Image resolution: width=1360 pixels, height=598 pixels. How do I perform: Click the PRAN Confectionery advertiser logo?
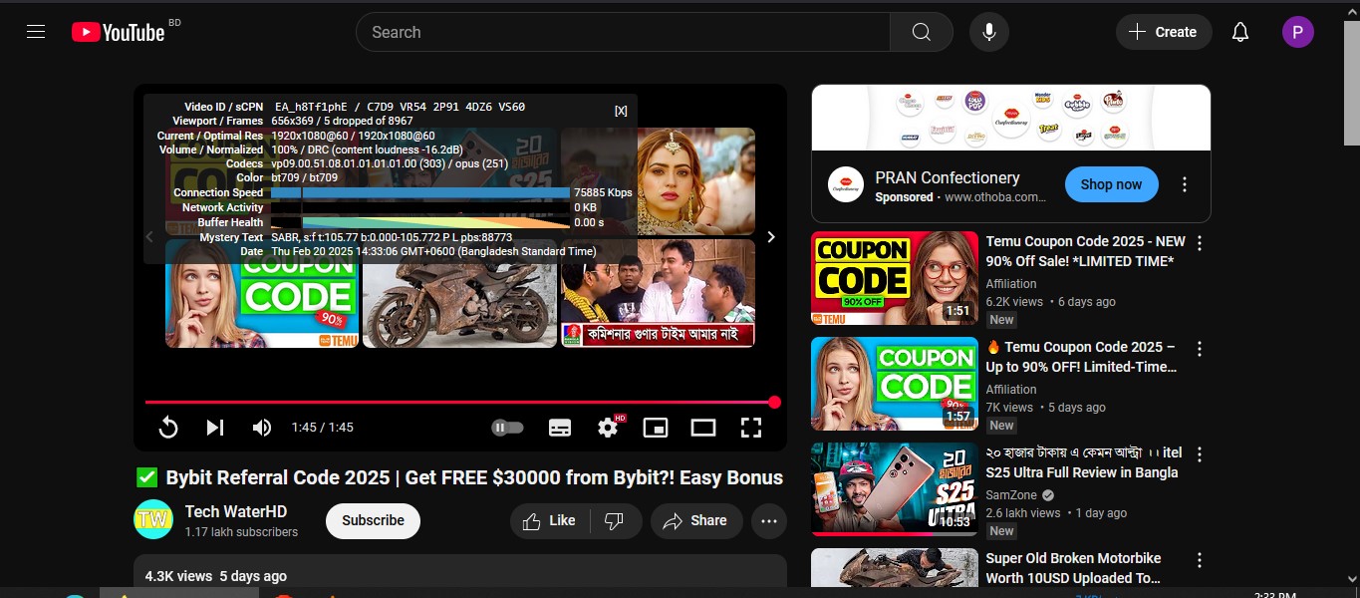pos(846,184)
